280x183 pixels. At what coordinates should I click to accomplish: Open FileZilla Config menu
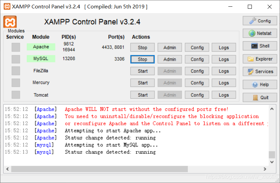pyautogui.click(x=197, y=71)
